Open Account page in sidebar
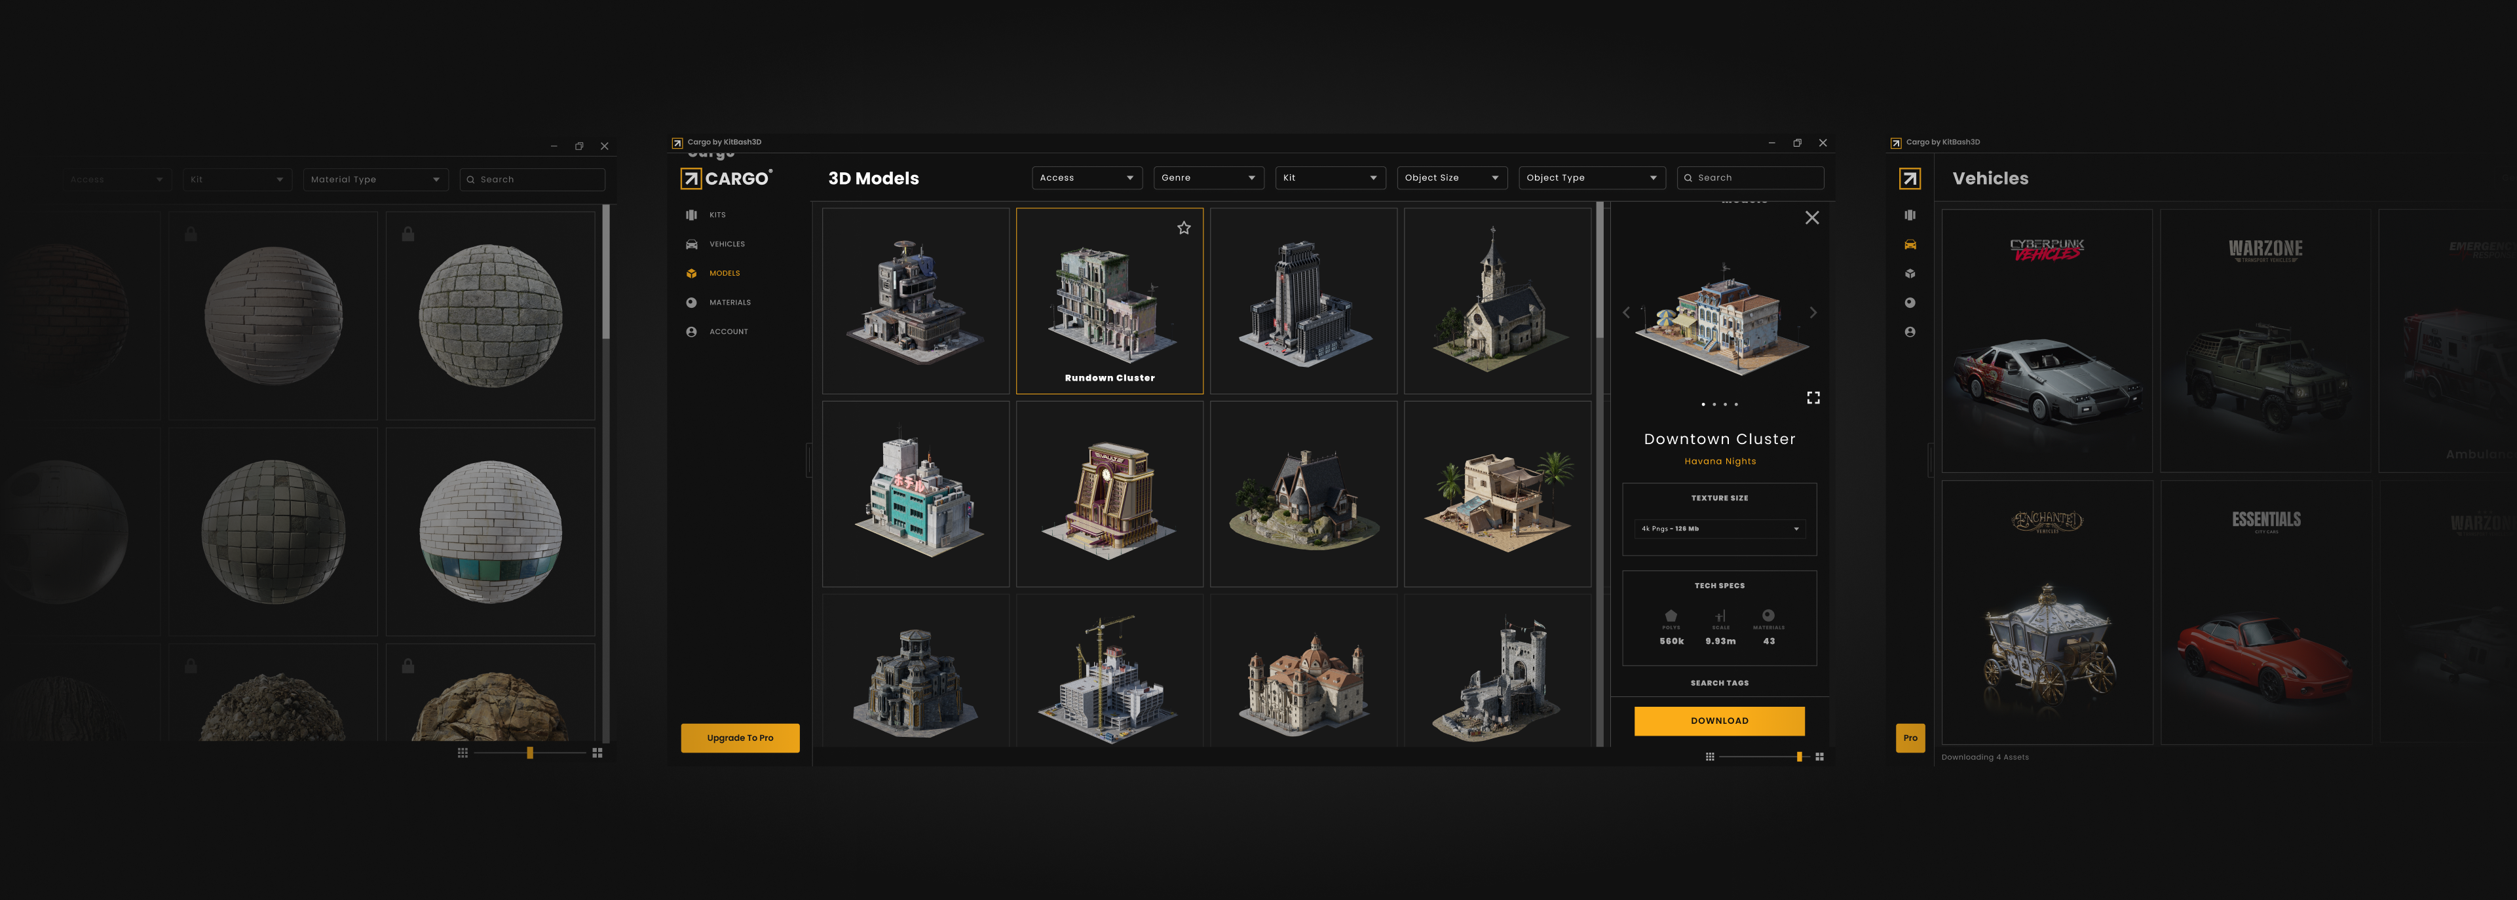Viewport: 2517px width, 900px height. click(x=728, y=332)
